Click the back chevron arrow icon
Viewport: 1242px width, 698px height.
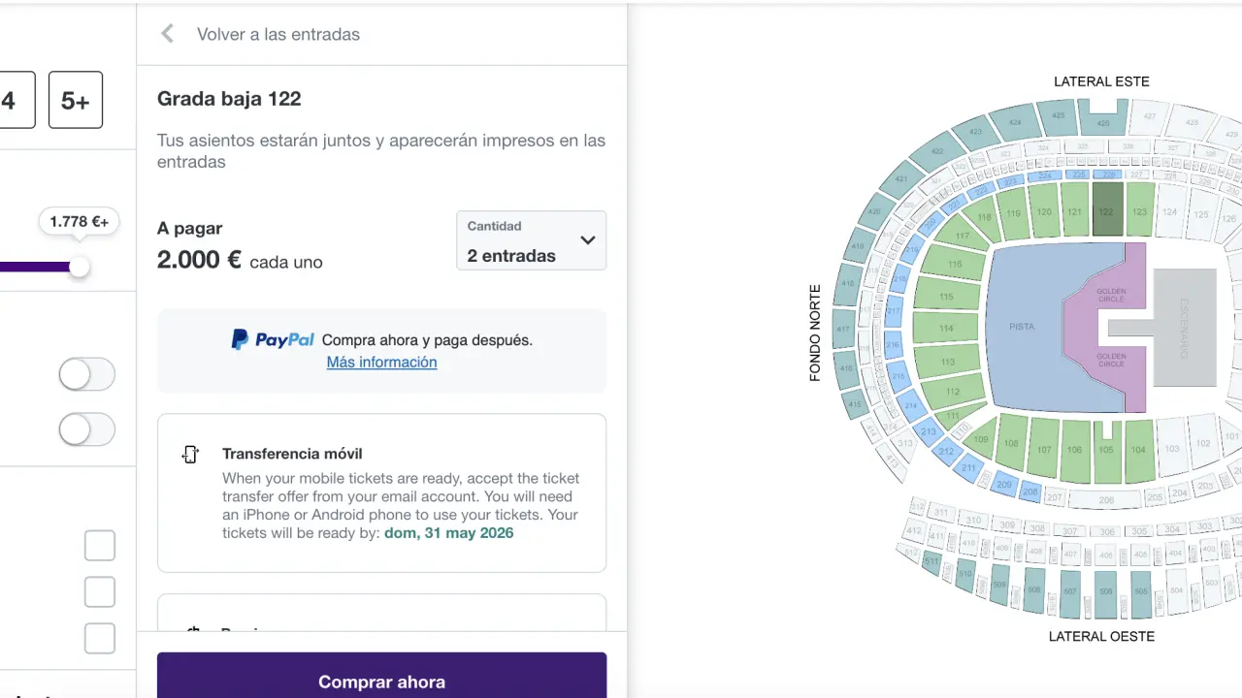(x=167, y=34)
